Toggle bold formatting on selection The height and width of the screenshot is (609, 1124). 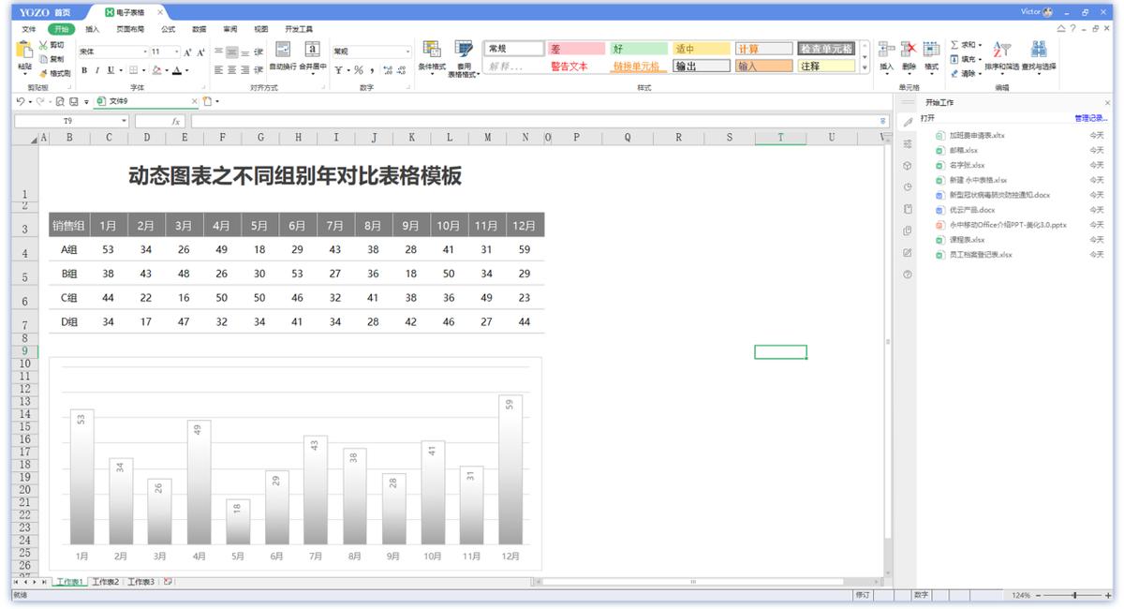(x=84, y=69)
